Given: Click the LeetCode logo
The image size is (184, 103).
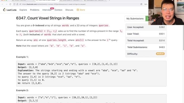Looking at the screenshot, I should 10,10.
